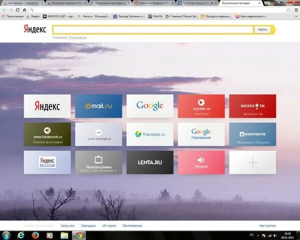
Task: Launch Internet Explorer from the taskbar
Action: 21,235
